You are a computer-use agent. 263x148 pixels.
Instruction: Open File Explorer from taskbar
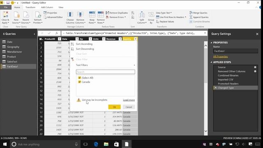pyautogui.click(x=106, y=144)
